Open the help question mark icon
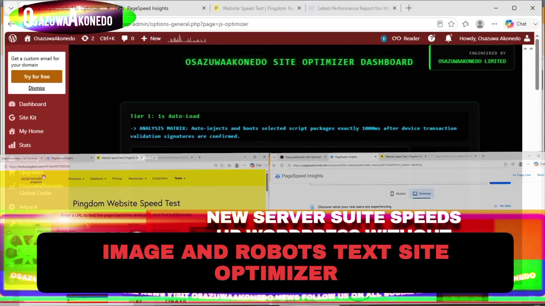 (x=431, y=38)
